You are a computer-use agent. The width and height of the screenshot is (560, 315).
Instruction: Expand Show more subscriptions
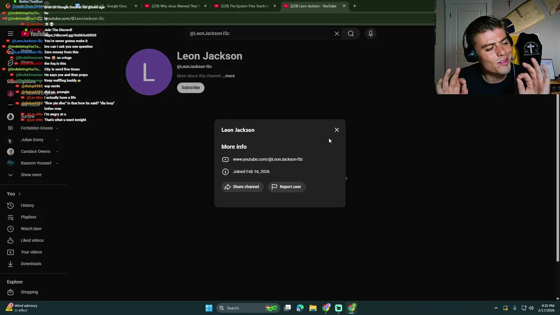[x=34, y=175]
